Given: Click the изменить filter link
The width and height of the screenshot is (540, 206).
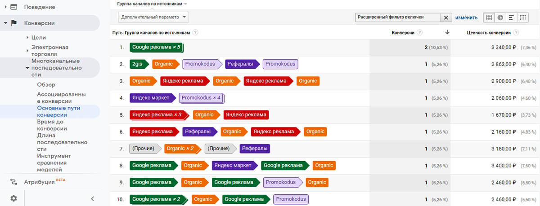Looking at the screenshot, I should tap(466, 18).
